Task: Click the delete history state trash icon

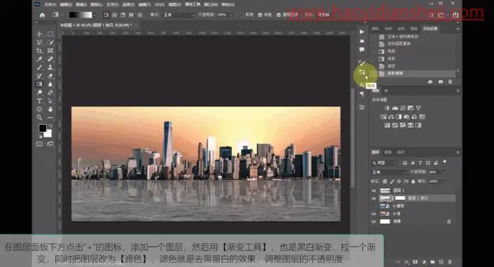Action: coord(451,82)
